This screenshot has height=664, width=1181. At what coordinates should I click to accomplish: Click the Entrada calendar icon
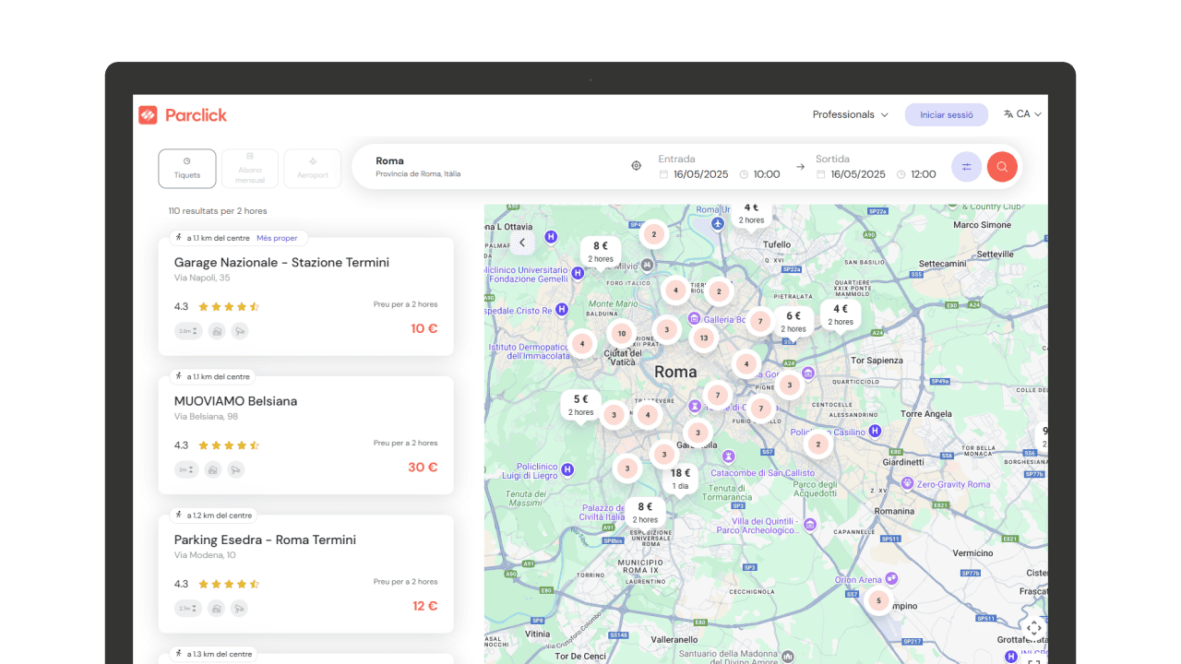click(x=662, y=174)
